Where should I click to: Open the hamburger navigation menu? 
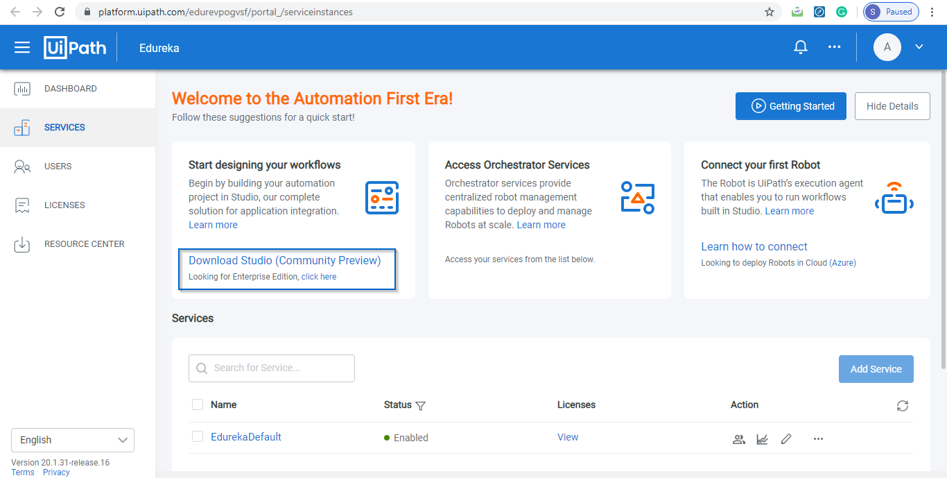tap(22, 47)
